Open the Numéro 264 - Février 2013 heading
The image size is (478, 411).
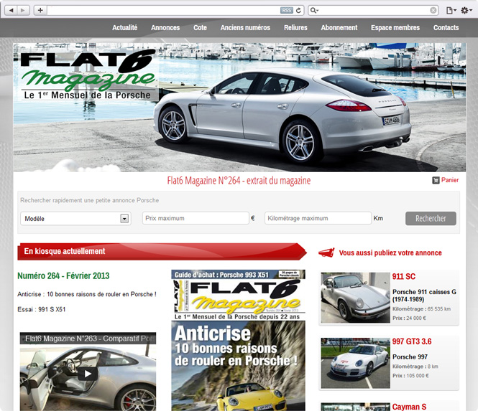(x=63, y=276)
